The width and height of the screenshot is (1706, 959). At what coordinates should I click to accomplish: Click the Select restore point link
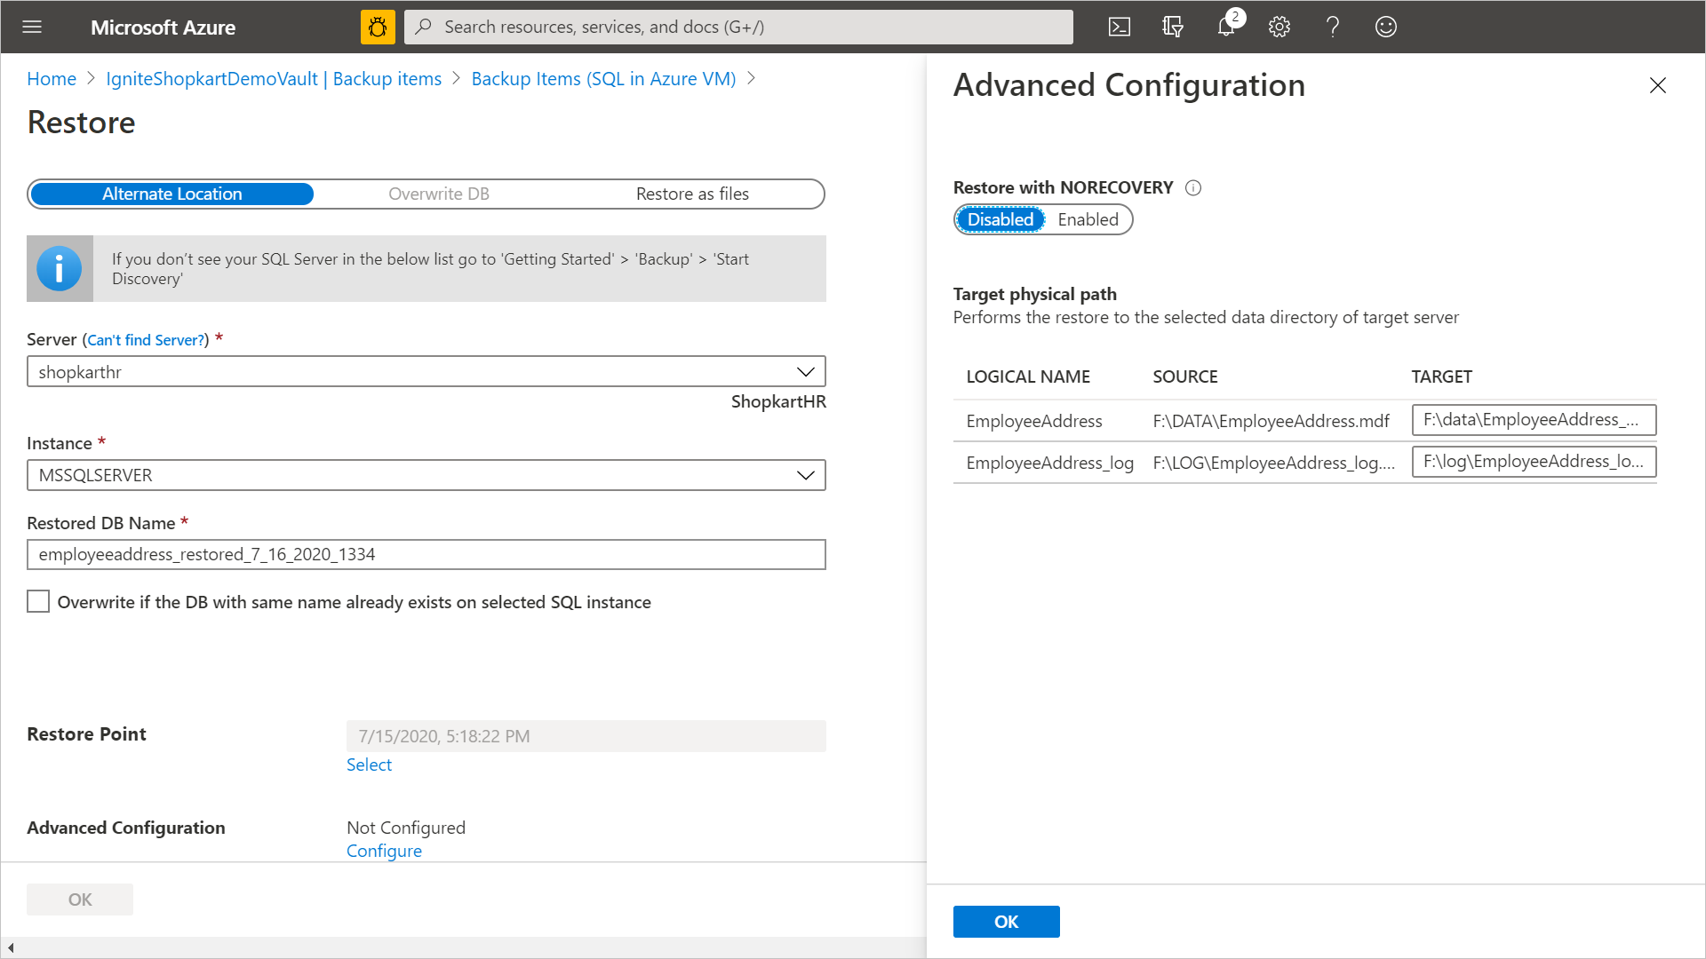tap(369, 764)
